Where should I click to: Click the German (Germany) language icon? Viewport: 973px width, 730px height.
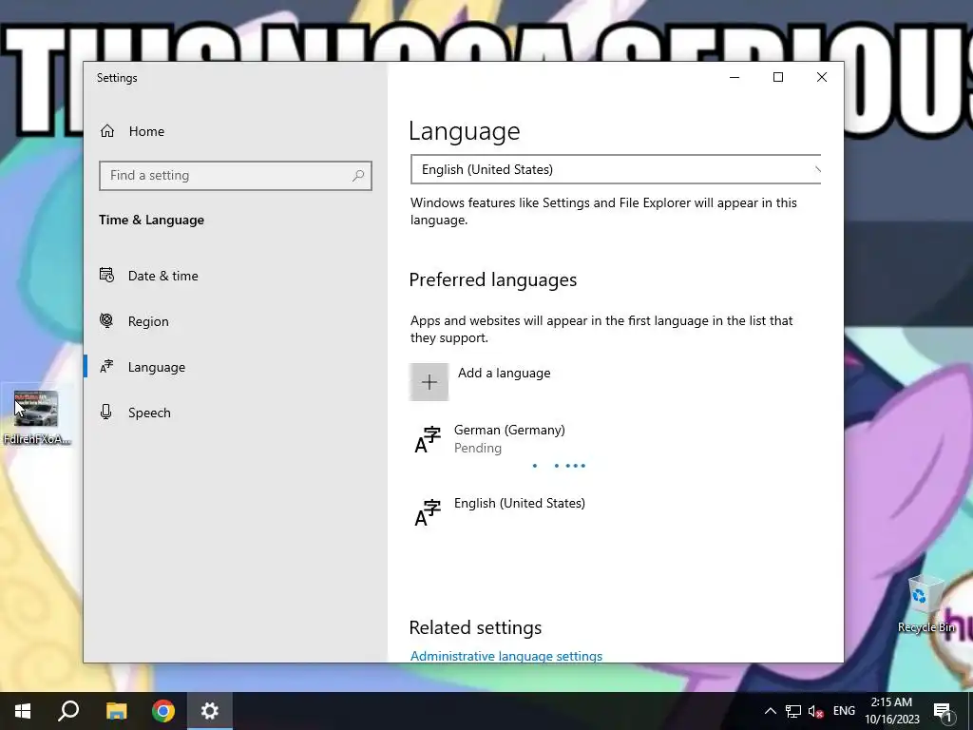click(x=428, y=439)
